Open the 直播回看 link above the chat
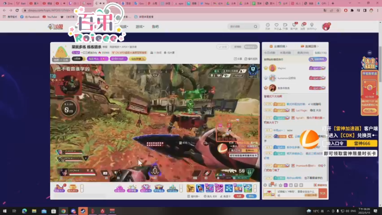 coord(309,46)
